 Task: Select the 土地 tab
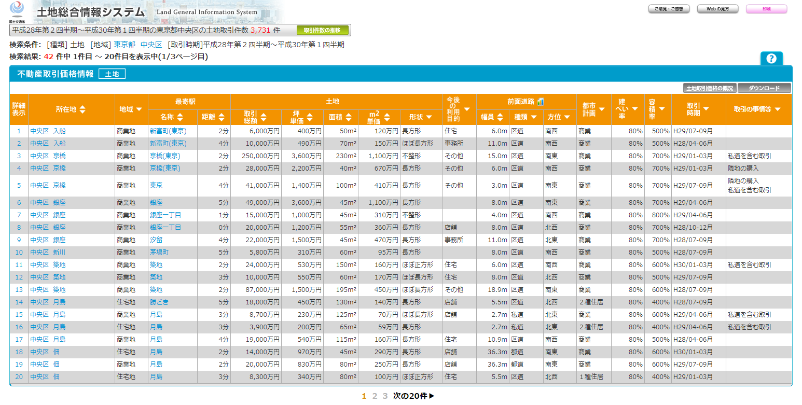tap(112, 74)
